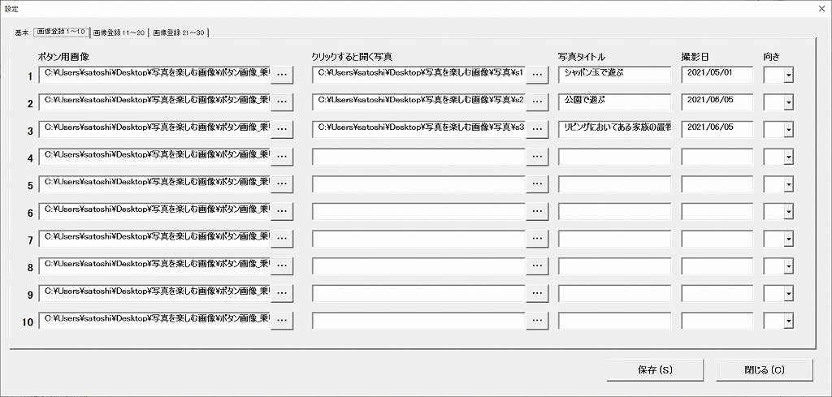Browse for row 5 button image file
Screen dimensions: 832x397
coord(282,184)
